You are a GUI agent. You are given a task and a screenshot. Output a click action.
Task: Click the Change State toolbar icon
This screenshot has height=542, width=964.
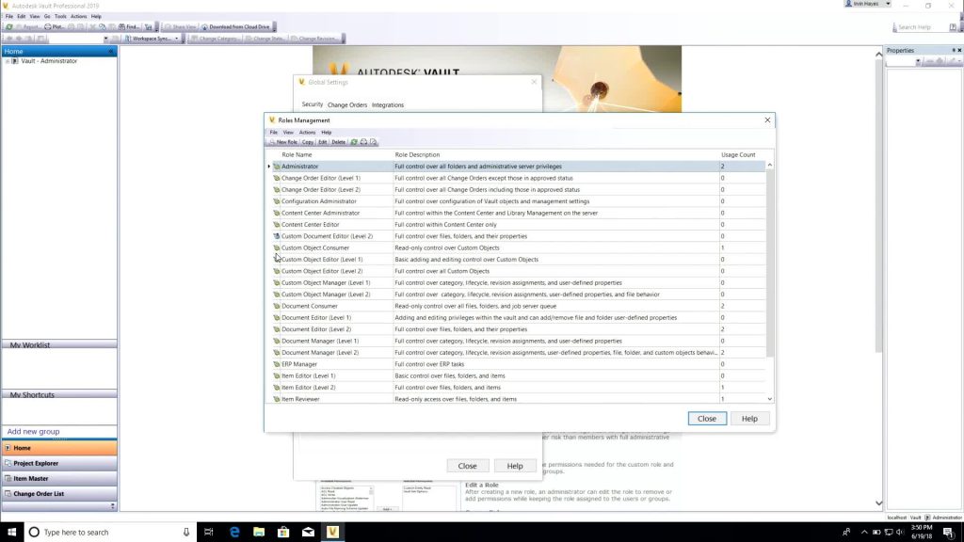(x=265, y=38)
